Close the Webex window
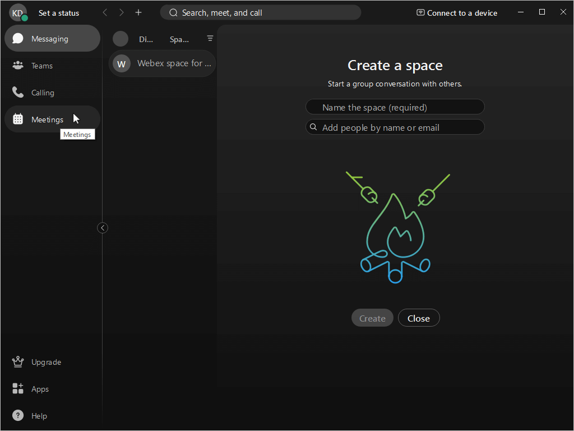 (x=563, y=12)
